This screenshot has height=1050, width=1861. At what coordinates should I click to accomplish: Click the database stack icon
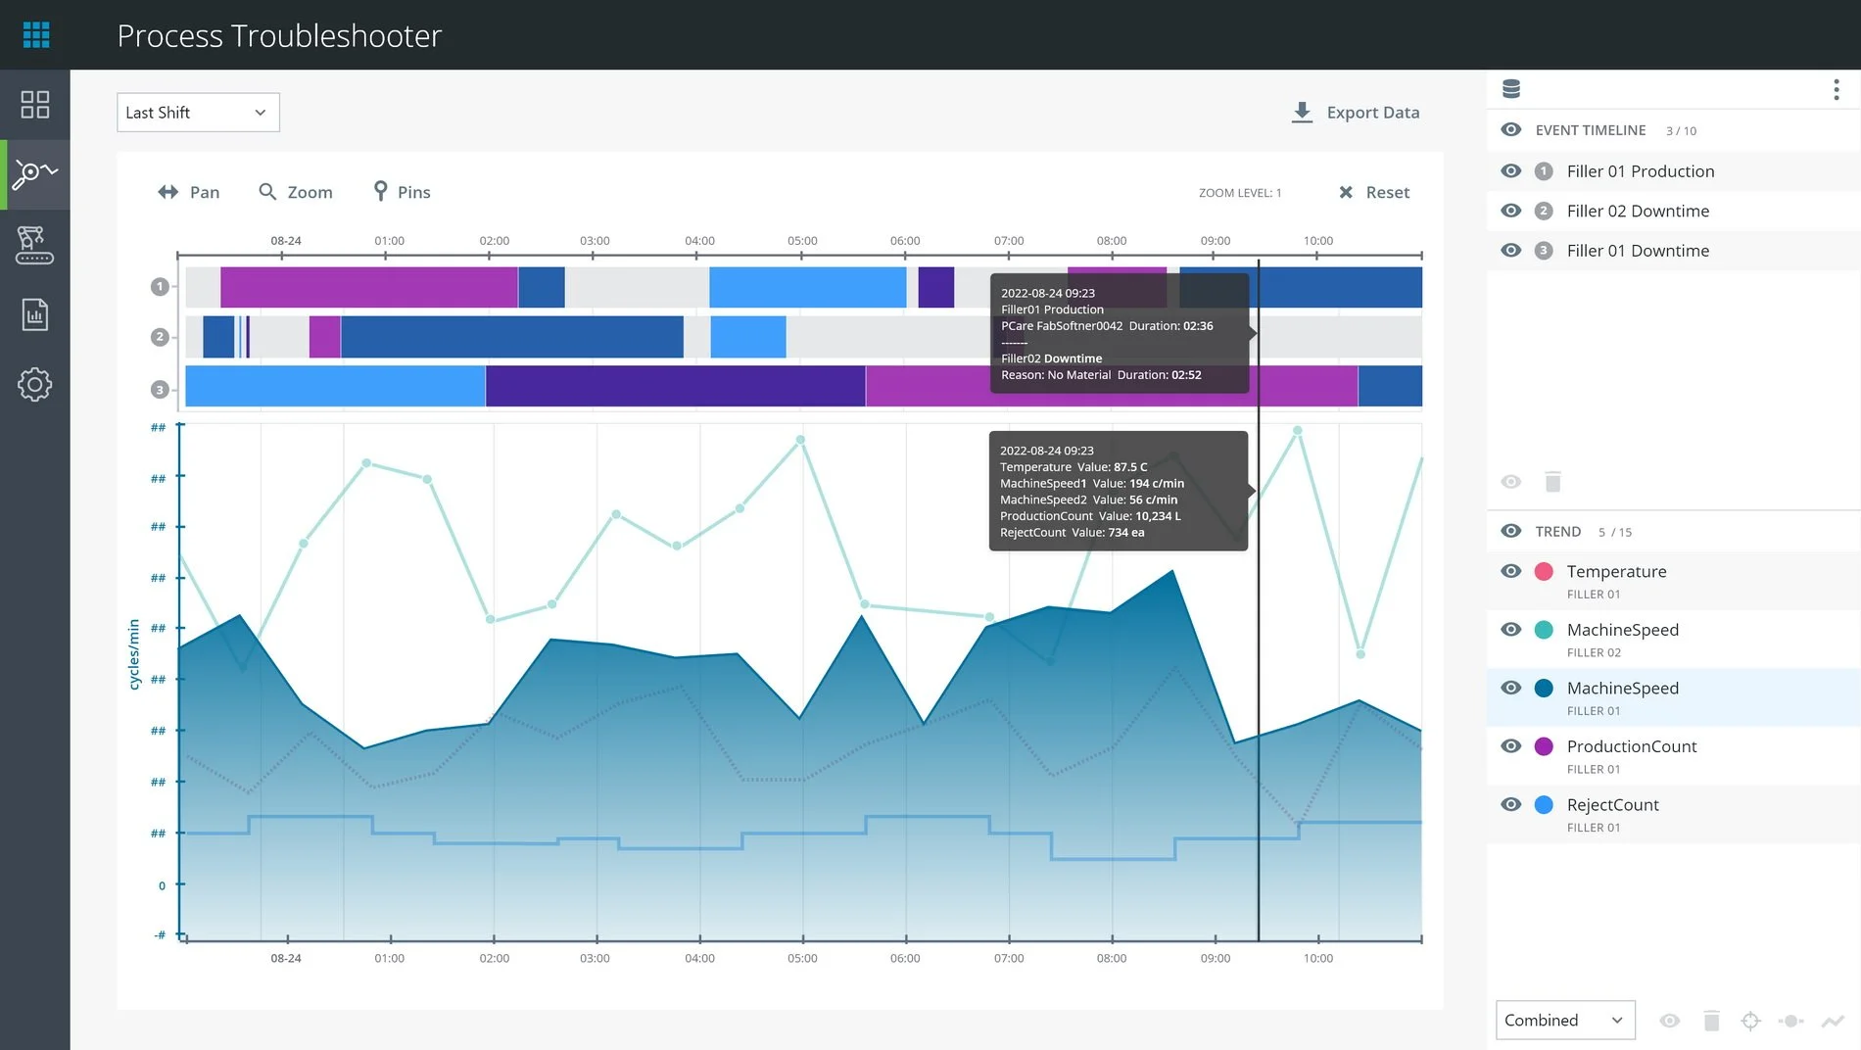(x=1511, y=89)
